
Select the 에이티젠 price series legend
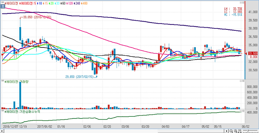[11, 3]
